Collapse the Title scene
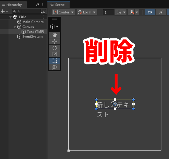The image size is (169, 159). [10, 17]
